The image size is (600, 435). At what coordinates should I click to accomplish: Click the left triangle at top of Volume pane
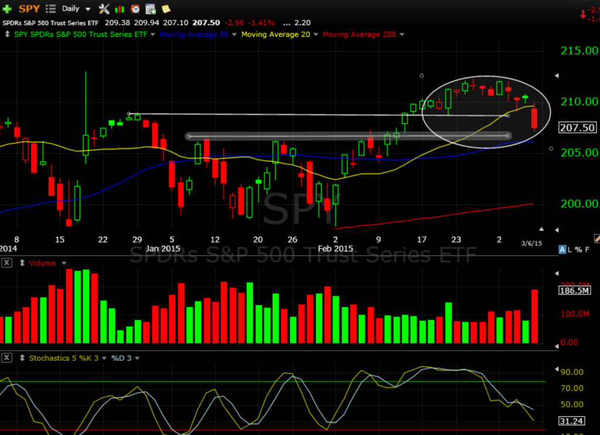557,273
